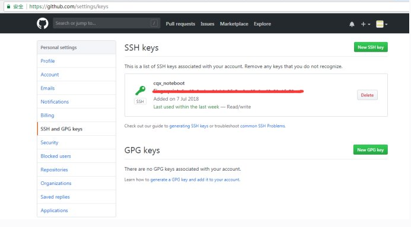Open the Blocked users settings page
This screenshot has width=411, height=227.
coord(77,156)
